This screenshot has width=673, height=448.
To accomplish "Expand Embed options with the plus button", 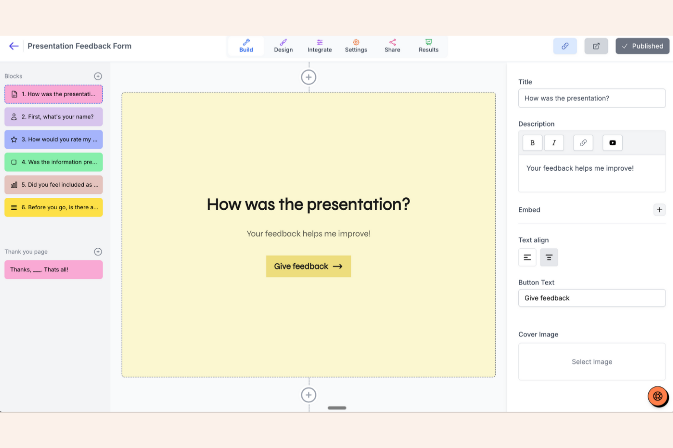I will [659, 210].
